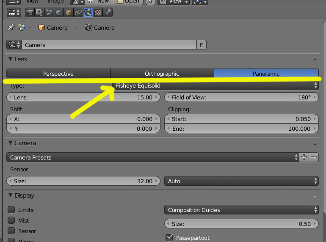Click the Sensor Size 32.00 field
The image size is (326, 242).
(x=83, y=181)
